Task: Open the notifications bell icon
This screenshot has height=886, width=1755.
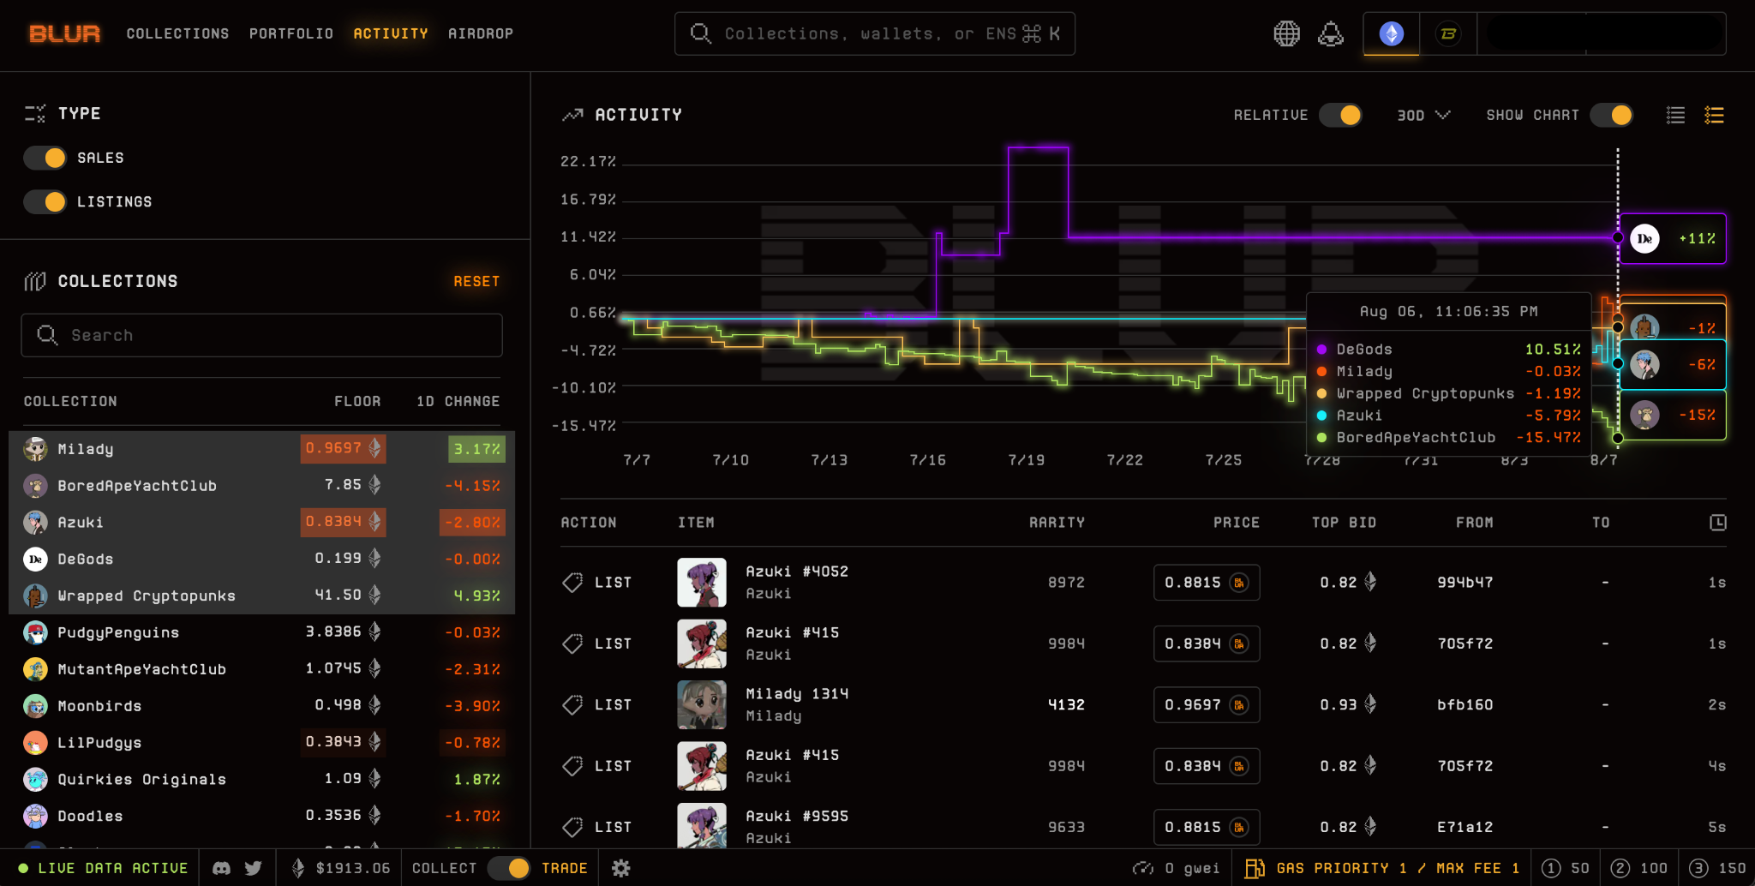Action: point(1330,33)
